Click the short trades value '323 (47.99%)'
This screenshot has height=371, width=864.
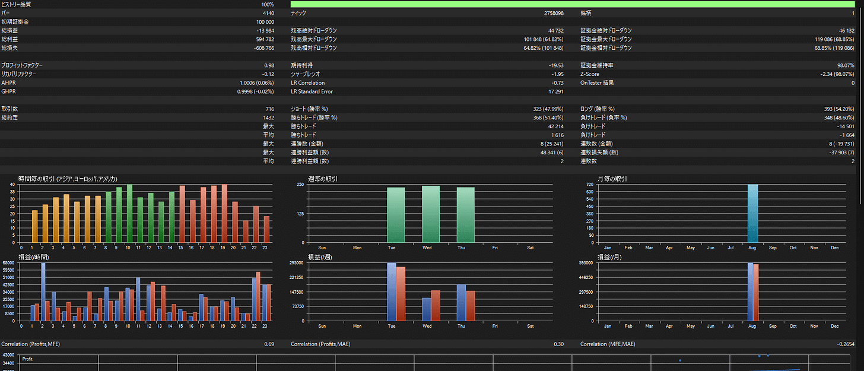point(549,109)
